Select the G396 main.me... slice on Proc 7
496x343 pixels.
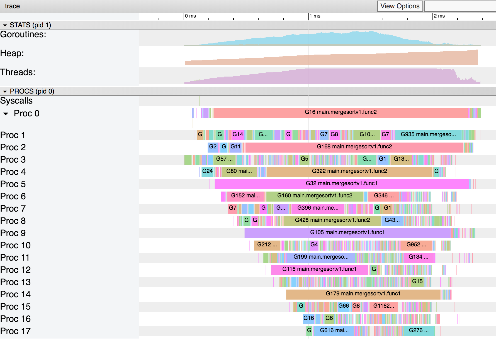(x=318, y=209)
